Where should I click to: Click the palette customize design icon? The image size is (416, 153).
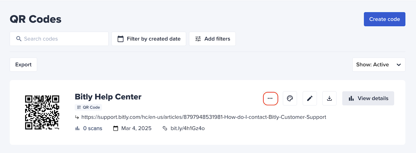tap(290, 98)
